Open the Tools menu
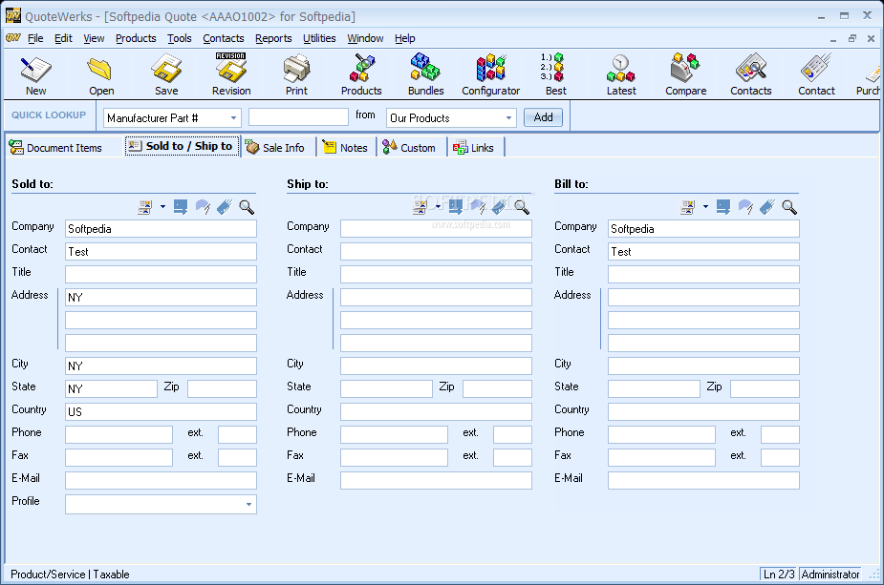Viewport: 884px width, 585px height. [x=180, y=38]
